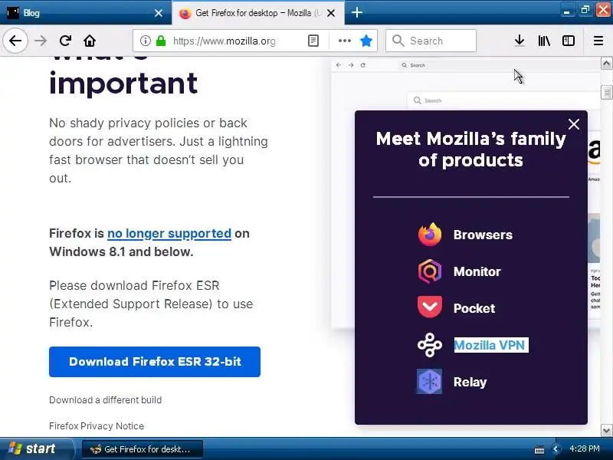613x460 pixels.
Task: Click the vertical scrollbar thumb
Action: point(606,92)
